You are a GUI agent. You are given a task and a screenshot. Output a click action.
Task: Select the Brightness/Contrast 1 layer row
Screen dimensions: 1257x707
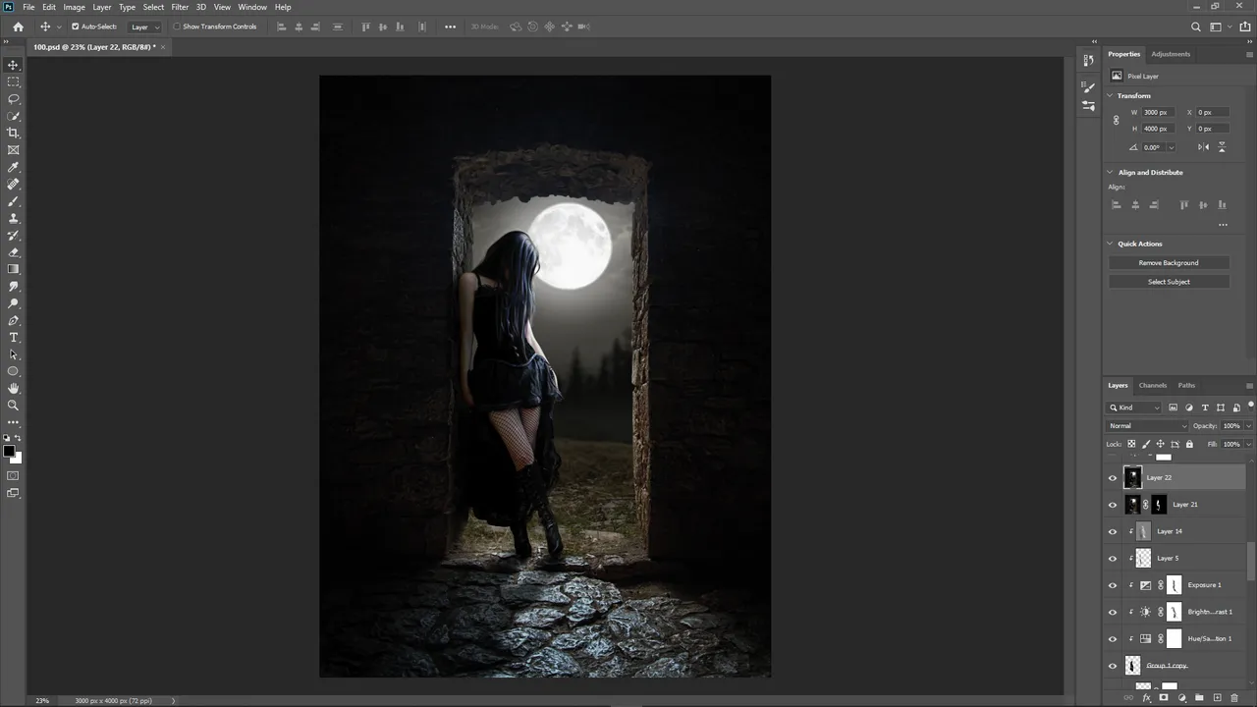(1175, 612)
